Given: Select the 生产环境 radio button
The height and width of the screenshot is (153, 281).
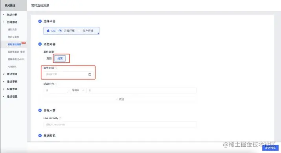Looking at the screenshot, I should [x=79, y=31].
